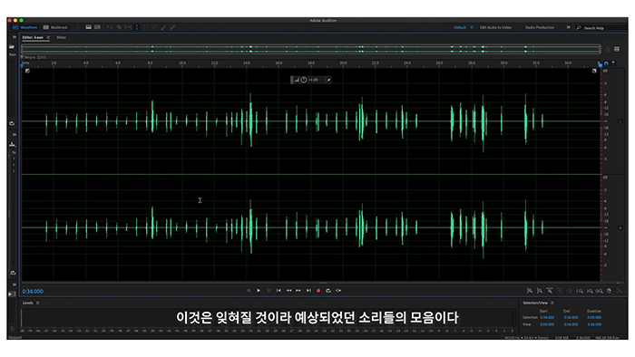Select the Lasso Selection tool

click(x=154, y=27)
